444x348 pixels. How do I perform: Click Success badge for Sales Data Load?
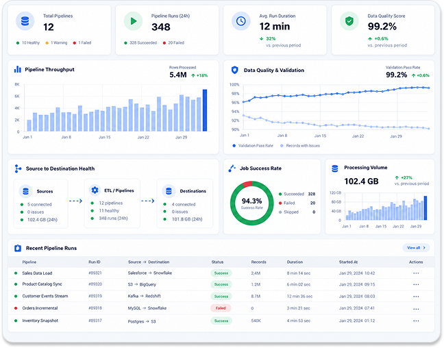tap(221, 273)
